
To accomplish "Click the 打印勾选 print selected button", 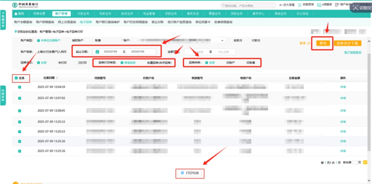I will (190, 173).
